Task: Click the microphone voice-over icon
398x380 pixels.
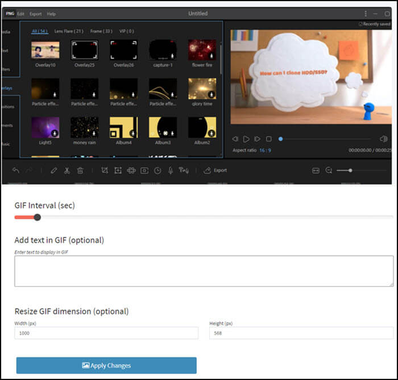Action: 171,170
